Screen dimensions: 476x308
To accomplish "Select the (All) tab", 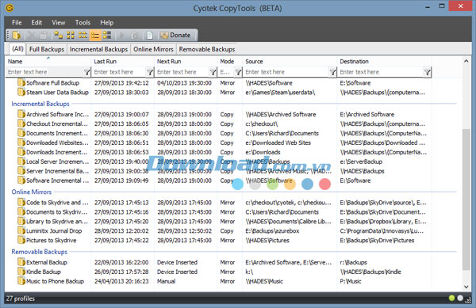I will [x=17, y=49].
